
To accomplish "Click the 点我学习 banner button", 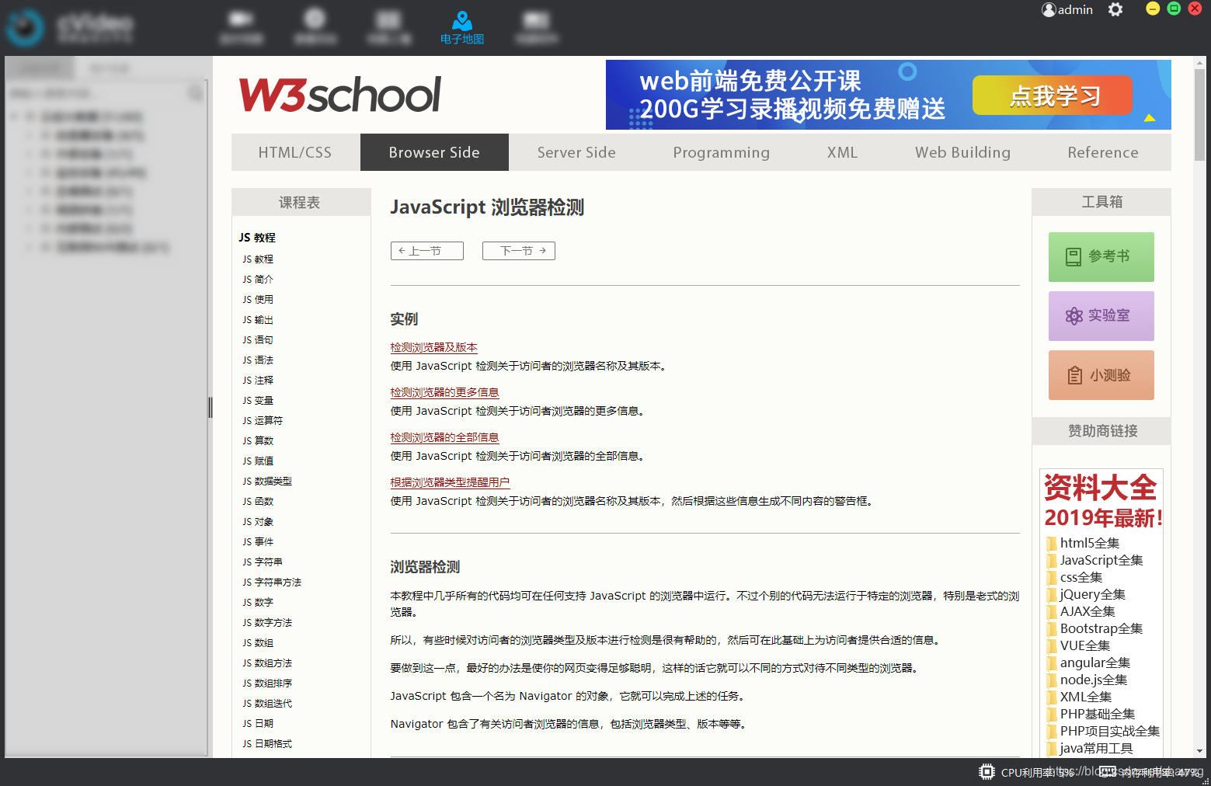I will [1052, 96].
